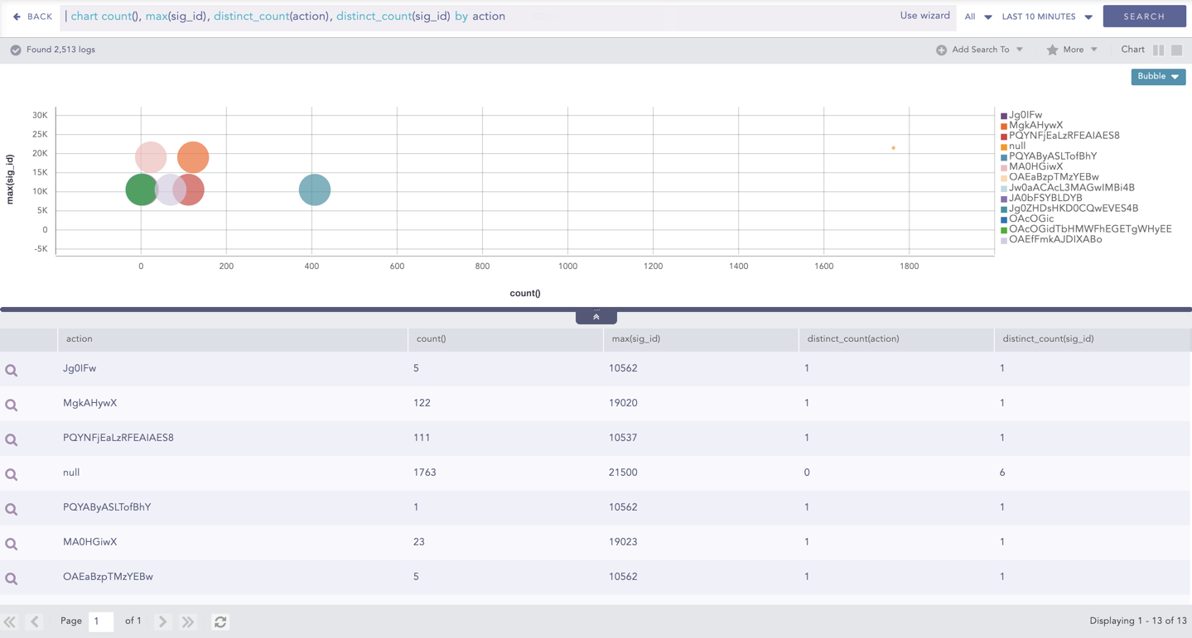1192x638 pixels.
Task: Refresh the results table
Action: pyautogui.click(x=220, y=621)
